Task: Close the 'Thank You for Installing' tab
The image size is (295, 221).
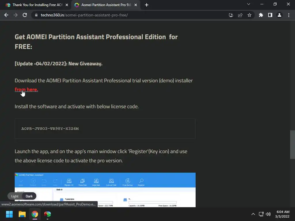Action: coord(67,5)
